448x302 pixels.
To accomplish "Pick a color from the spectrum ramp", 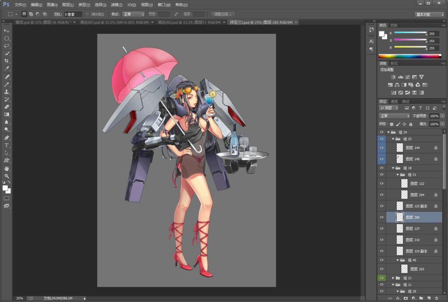I will [x=410, y=56].
